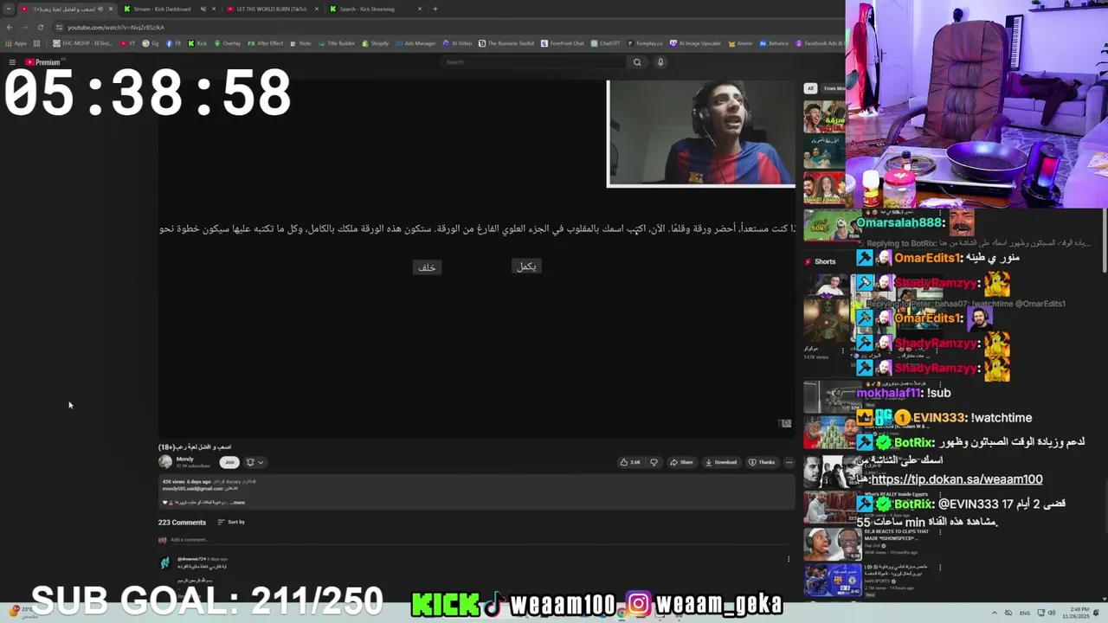The height and width of the screenshot is (623, 1108).
Task: Open more actions three-dot menu beside Thanks
Action: (x=789, y=462)
